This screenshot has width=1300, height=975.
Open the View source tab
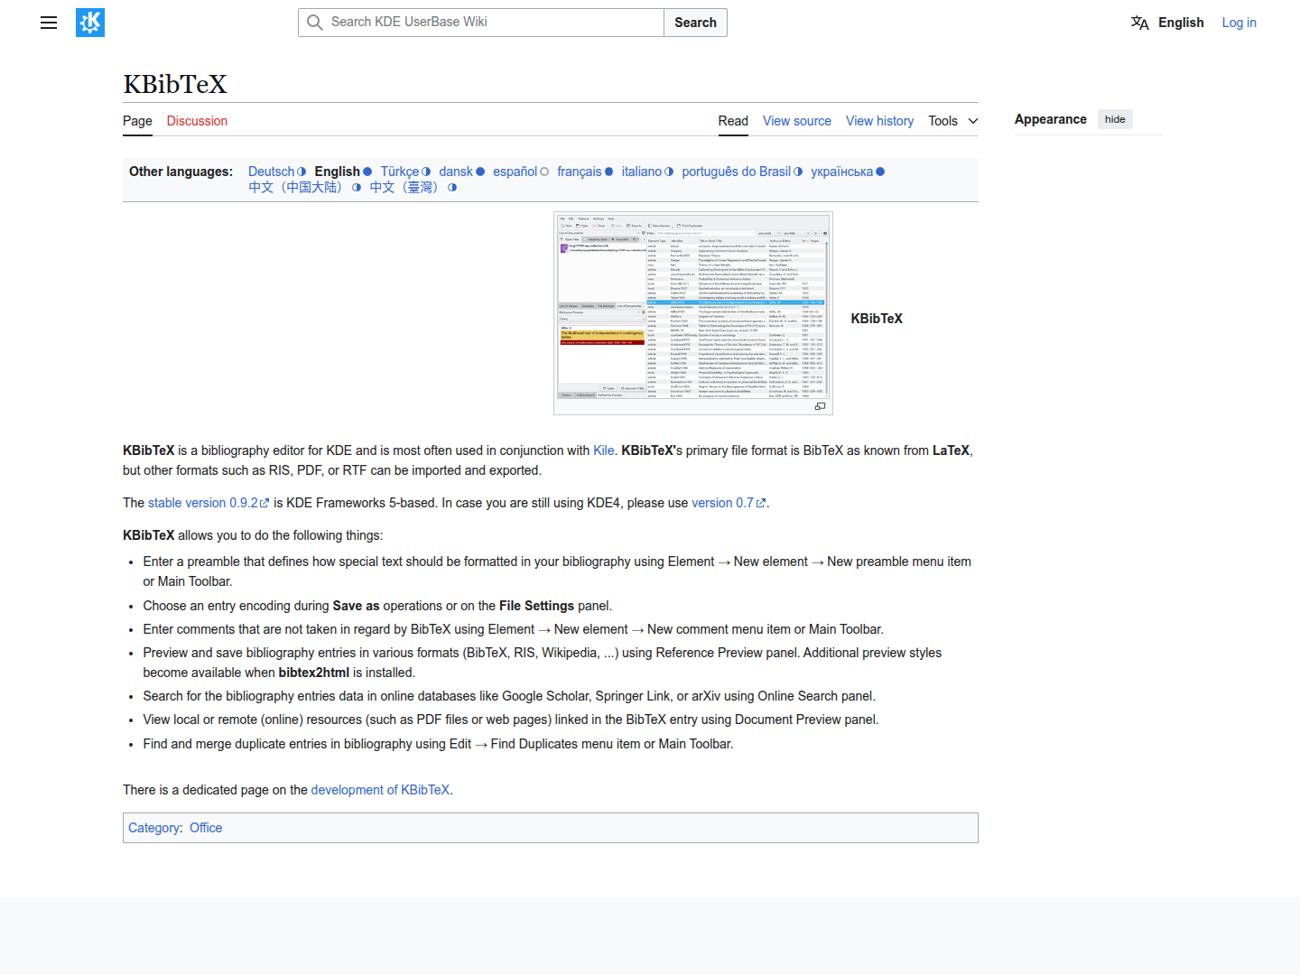pos(797,121)
